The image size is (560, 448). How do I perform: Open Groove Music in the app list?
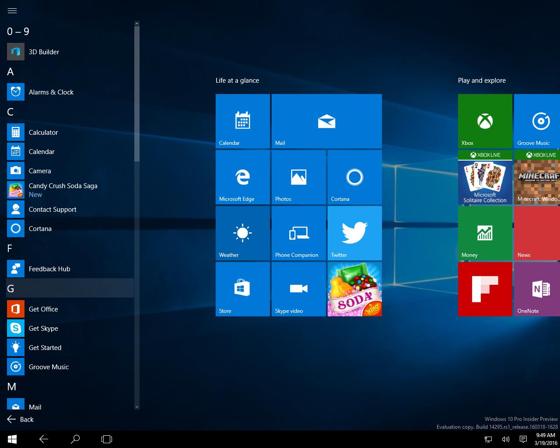(70, 367)
